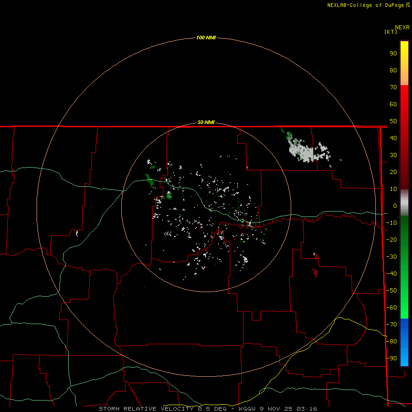This screenshot has width=412, height=412.
Task: Click the 0 knot scale value
Action: click(395, 206)
